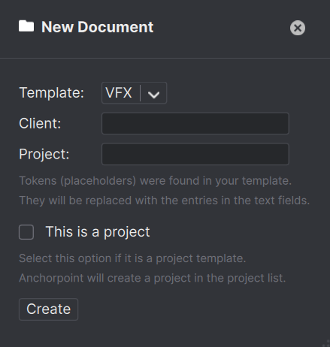Select the VFX template combo box

[x=134, y=93]
